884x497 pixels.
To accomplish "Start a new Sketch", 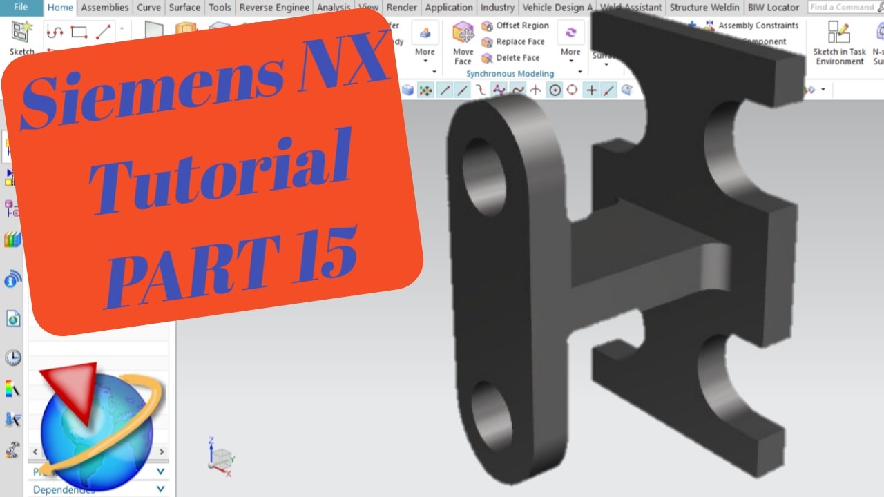I will coord(21,38).
